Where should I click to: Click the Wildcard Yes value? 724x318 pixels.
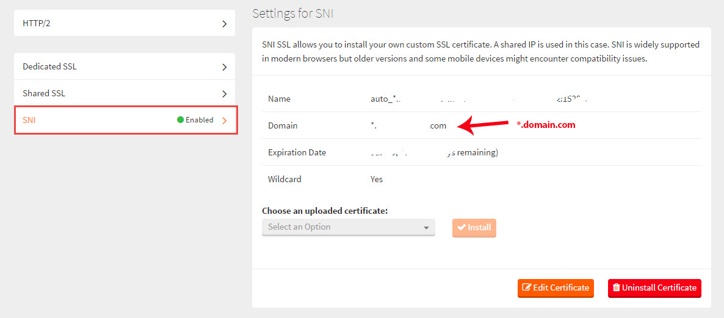(376, 179)
